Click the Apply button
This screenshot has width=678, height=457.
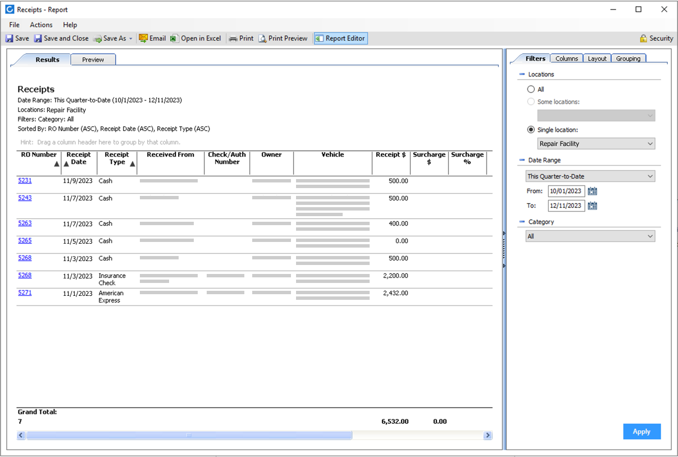coord(641,432)
